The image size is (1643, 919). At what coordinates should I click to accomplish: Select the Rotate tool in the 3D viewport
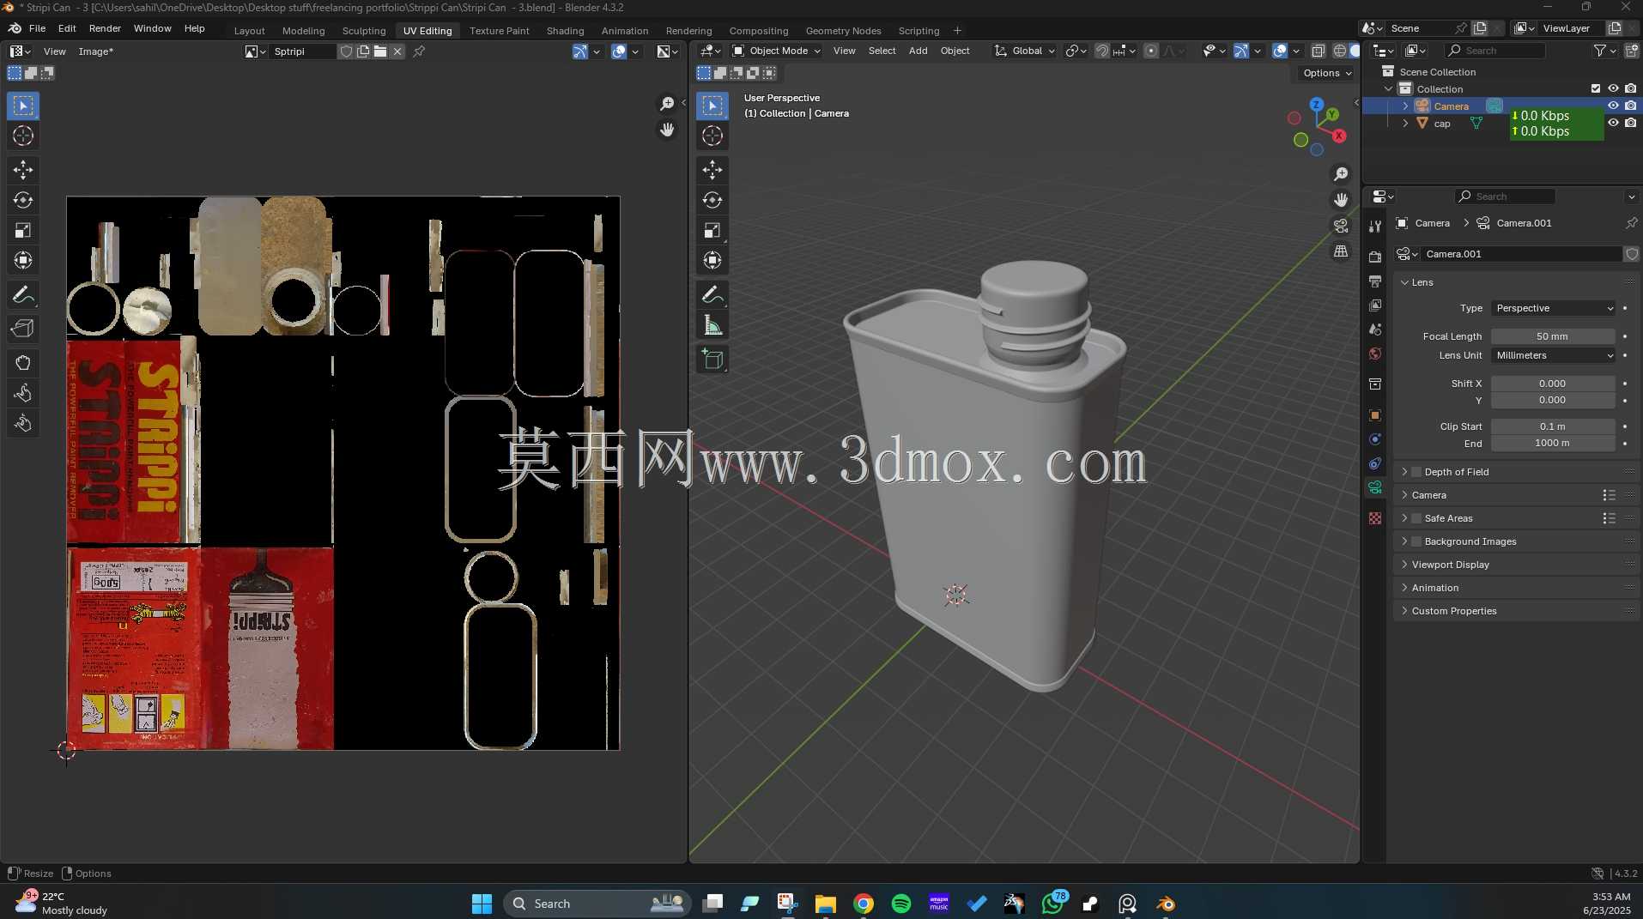click(x=712, y=200)
